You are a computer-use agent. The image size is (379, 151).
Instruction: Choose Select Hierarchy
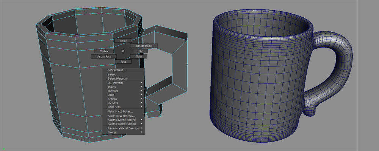tap(123, 79)
